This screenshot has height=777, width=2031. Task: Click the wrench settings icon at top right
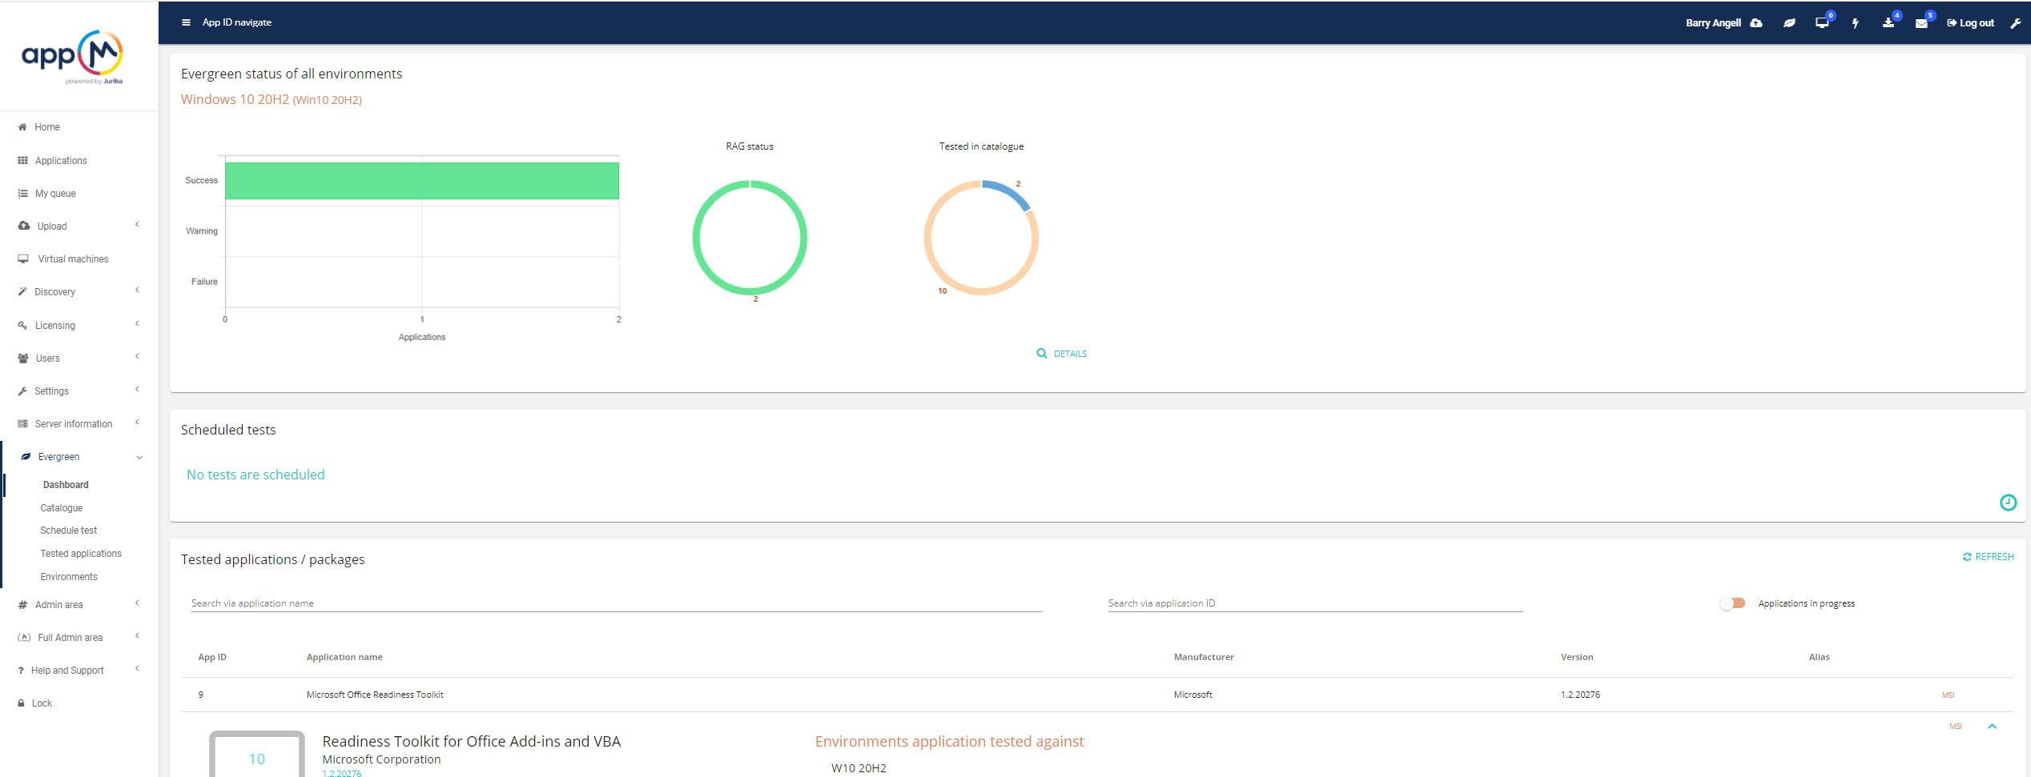pos(2017,22)
